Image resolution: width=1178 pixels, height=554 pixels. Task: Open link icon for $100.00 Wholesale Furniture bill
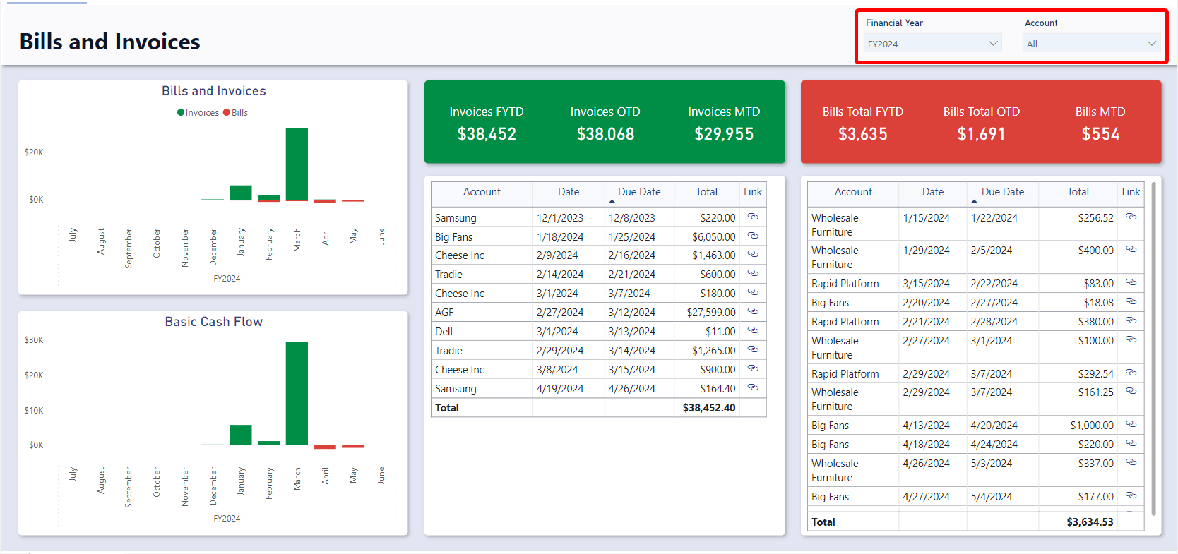(x=1131, y=339)
